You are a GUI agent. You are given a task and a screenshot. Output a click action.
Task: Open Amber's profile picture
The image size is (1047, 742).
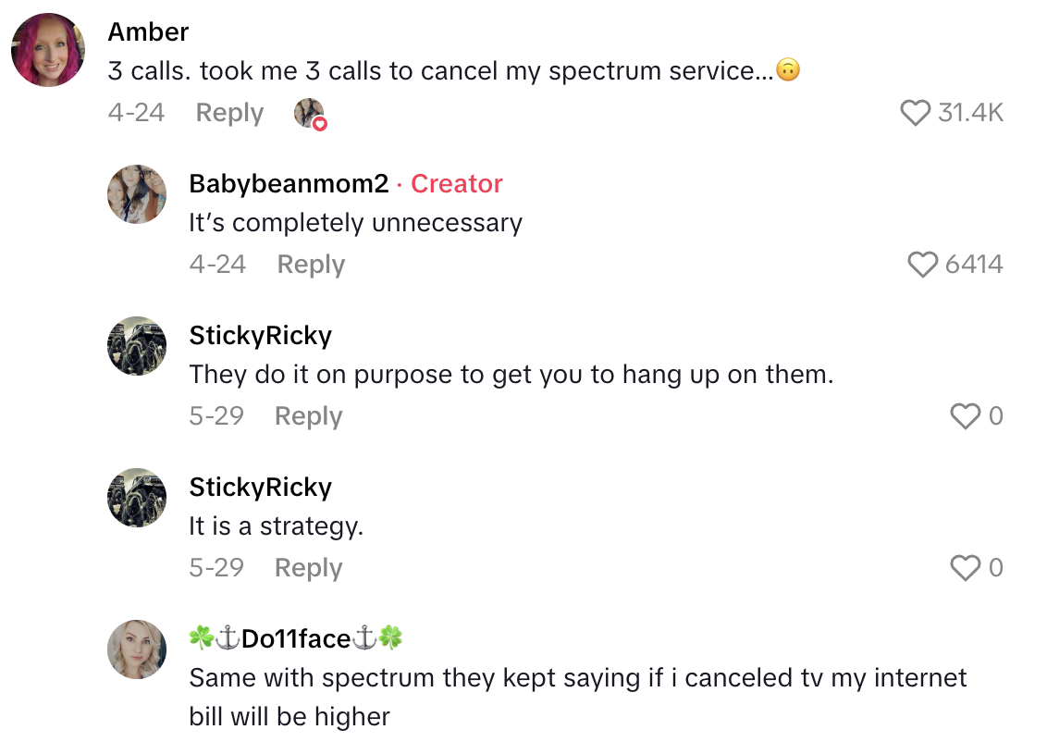click(47, 48)
